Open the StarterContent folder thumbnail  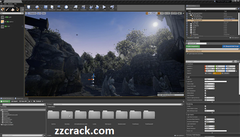[122, 115]
